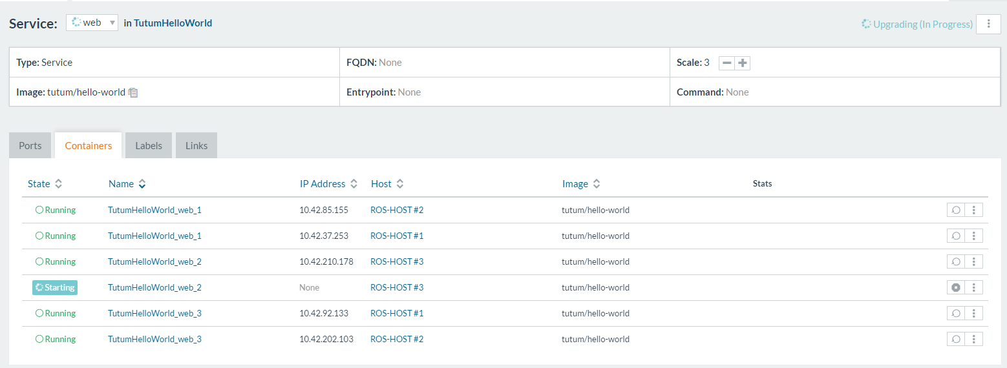This screenshot has height=368, width=1007.
Task: Copy the tutum/hello-world image name
Action: click(x=133, y=92)
